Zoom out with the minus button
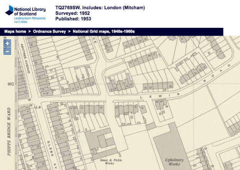The height and width of the screenshot is (170, 240). point(7,51)
